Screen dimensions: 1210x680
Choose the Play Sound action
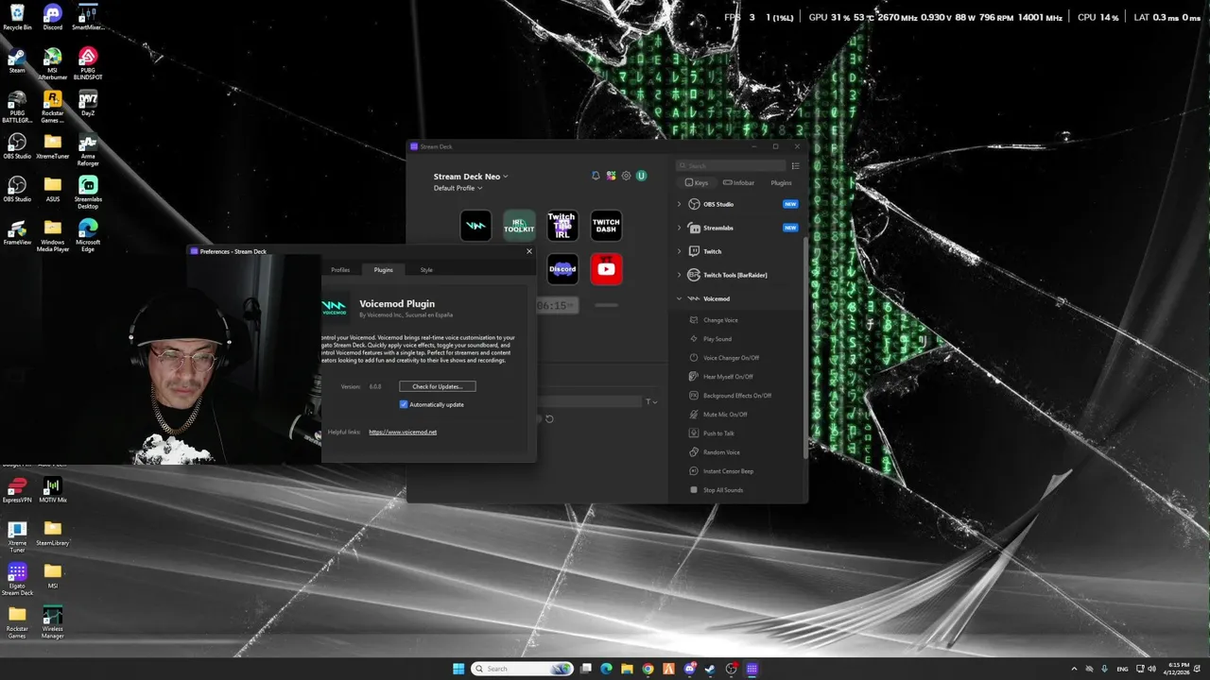pyautogui.click(x=717, y=339)
